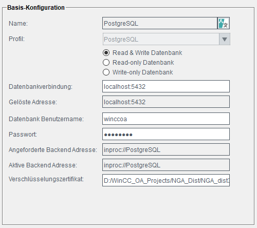Expand the Profil dropdown arrow
Viewport: 257px width, 228px height.
pyautogui.click(x=225, y=39)
